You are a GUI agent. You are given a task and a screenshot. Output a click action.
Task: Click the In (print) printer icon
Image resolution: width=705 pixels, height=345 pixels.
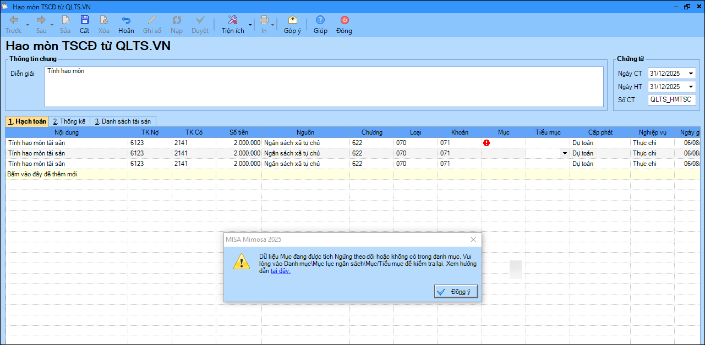tap(264, 20)
